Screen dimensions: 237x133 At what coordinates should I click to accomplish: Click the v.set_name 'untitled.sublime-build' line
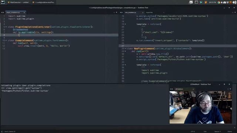158,19
